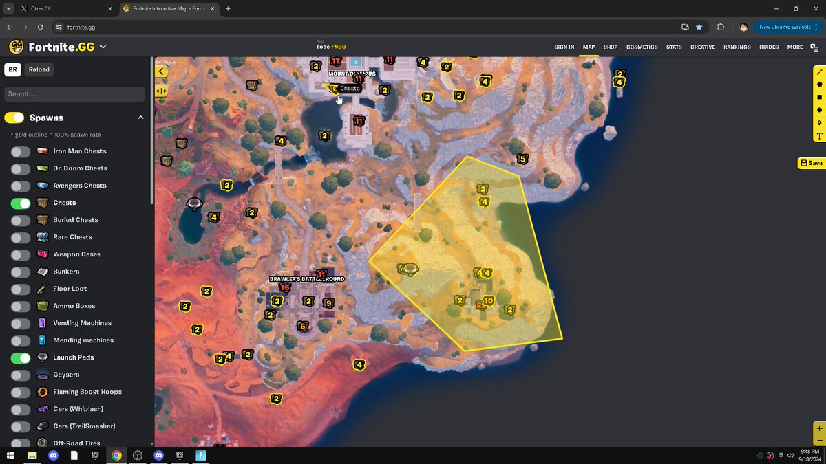This screenshot has height=464, width=826.
Task: Disable the Launch Pads toggle
Action: 21,357
